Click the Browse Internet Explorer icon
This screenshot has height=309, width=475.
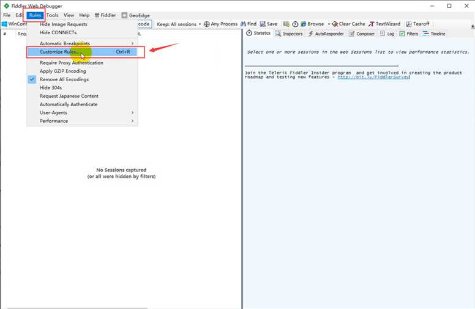[x=303, y=24]
